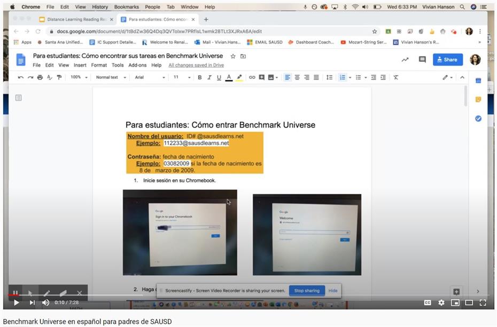Toggle underline formatting
Screen dimensions: 497x327
click(x=219, y=77)
